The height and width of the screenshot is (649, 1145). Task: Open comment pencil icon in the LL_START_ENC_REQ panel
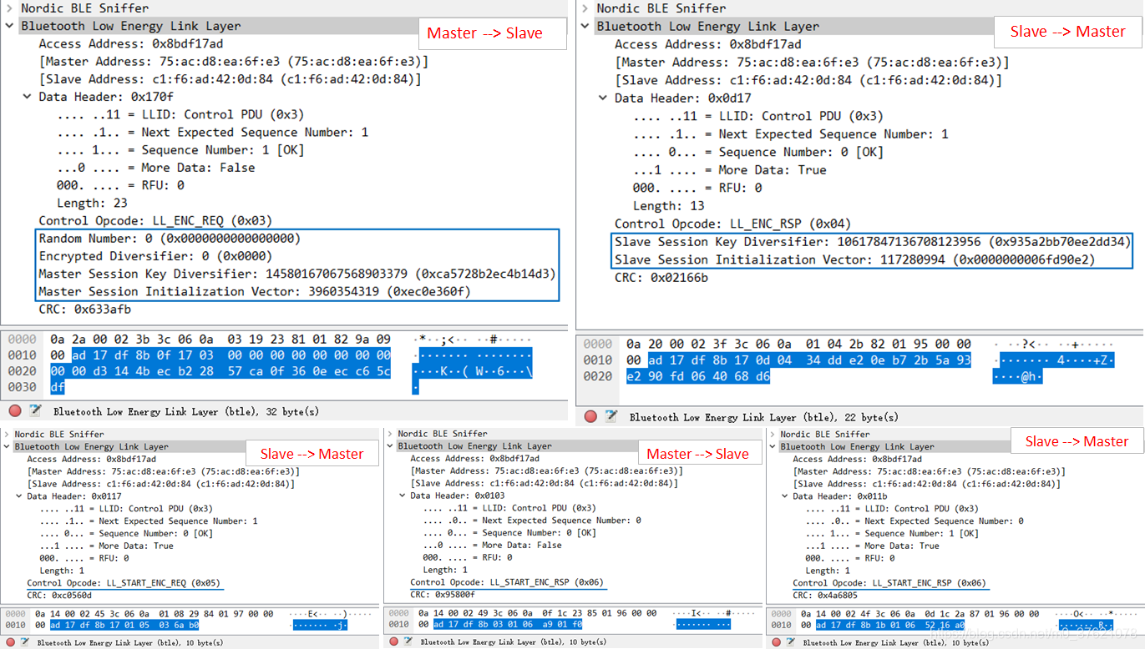(x=23, y=642)
